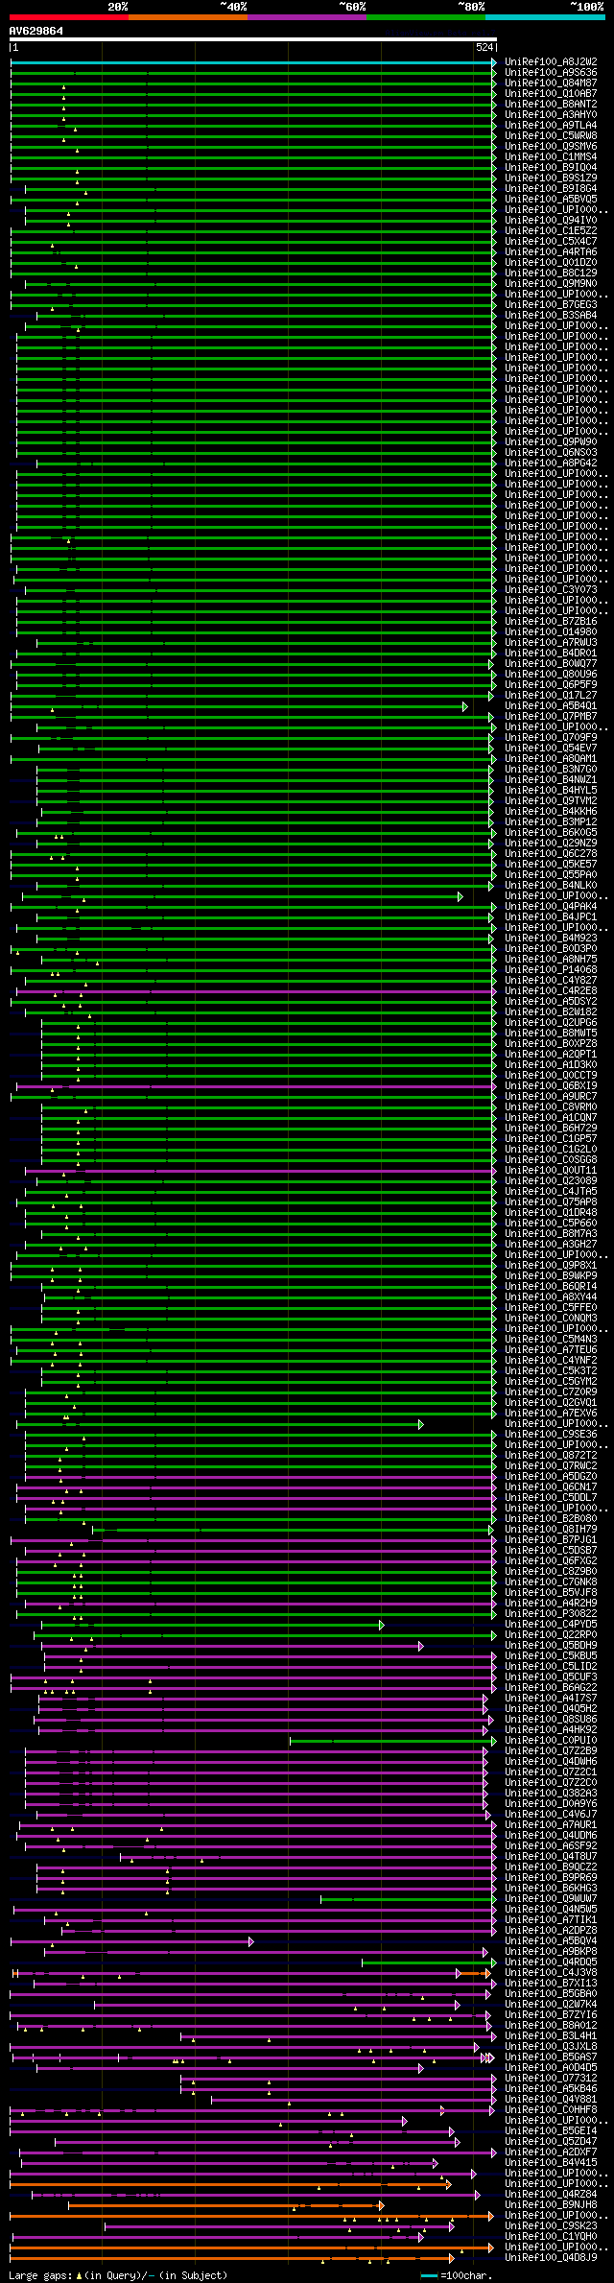This screenshot has height=2283, width=614.
Task: Select the UniRef100_A8PG42 label
Action: coord(551,464)
